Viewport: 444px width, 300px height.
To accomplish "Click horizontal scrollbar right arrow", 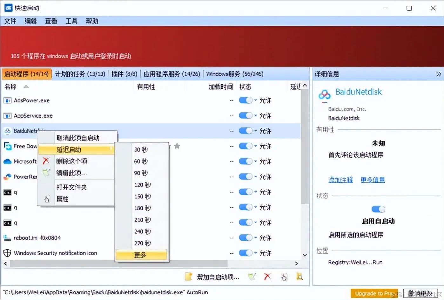I will (296, 264).
